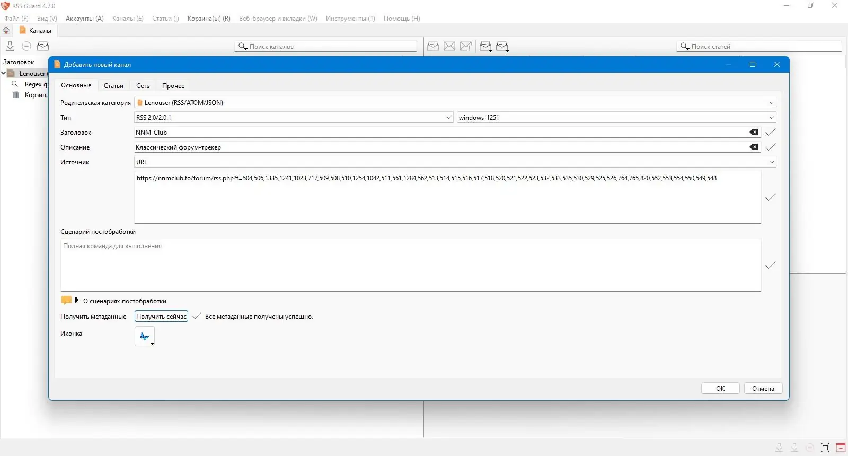
Task: Switch to the Статьи tab in the dialog
Action: (x=114, y=86)
